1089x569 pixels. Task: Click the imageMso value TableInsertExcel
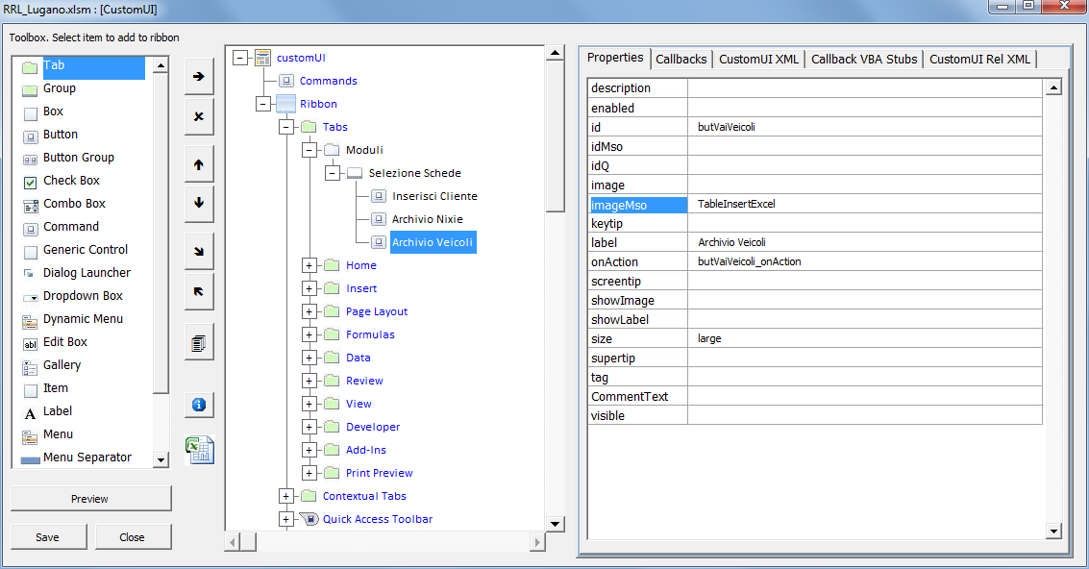pos(736,205)
